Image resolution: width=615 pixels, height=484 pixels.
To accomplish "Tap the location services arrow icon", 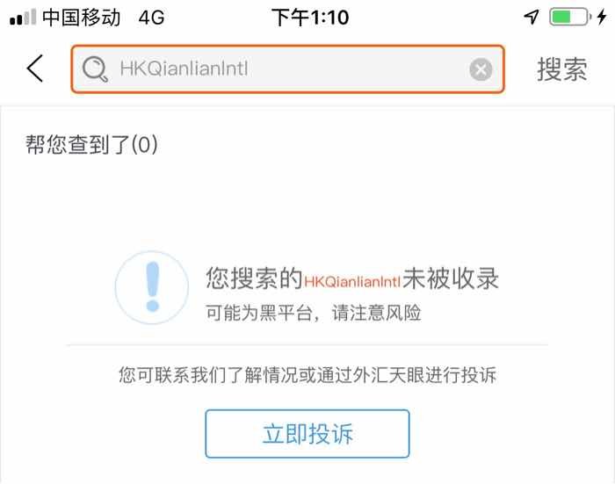I will pos(531,17).
